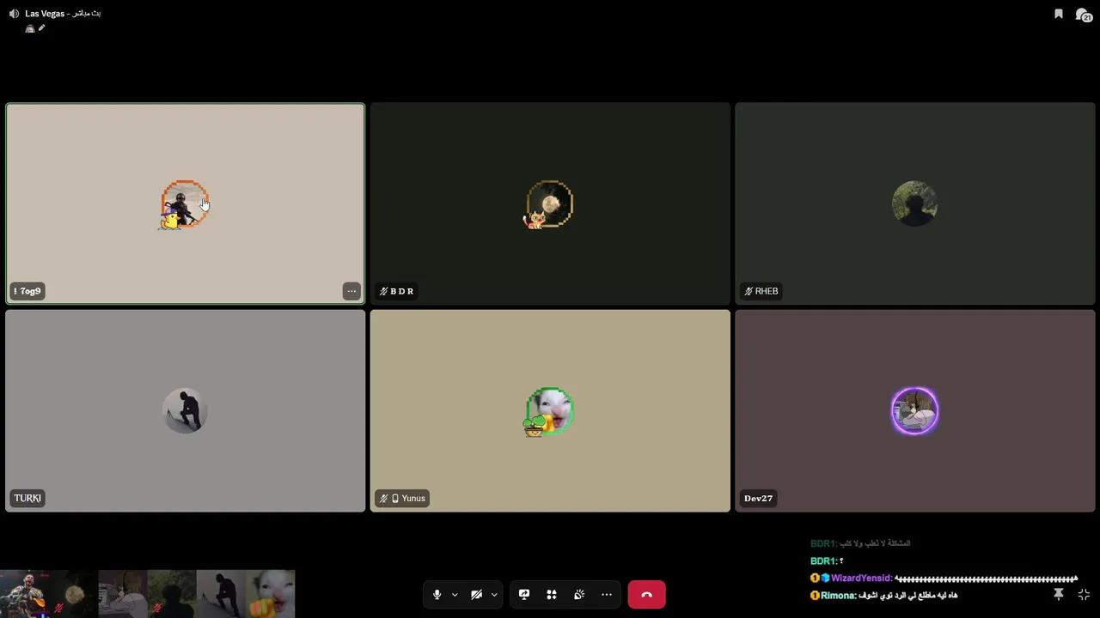The image size is (1100, 618).
Task: Select Tog9's video tile avatar
Action: click(x=185, y=204)
